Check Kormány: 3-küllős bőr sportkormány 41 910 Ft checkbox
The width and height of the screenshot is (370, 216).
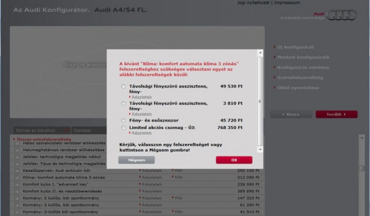pos(17,212)
